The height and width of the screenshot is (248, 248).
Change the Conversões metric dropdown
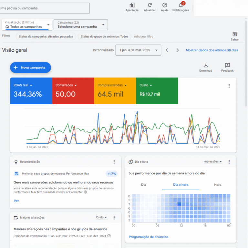66,85
